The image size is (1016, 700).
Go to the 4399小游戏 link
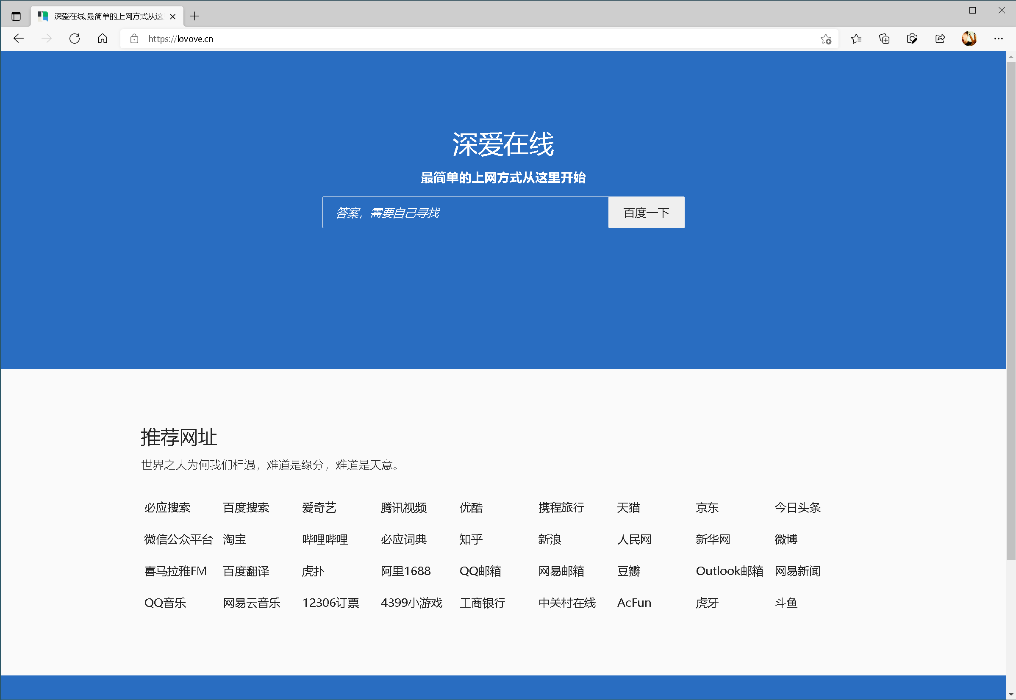tap(411, 603)
